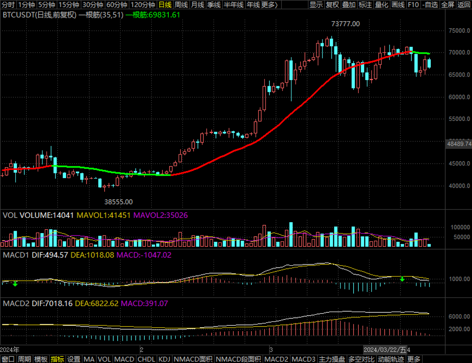Image resolution: width=472 pixels, height=363 pixels.
Task: Expand 更多 periods in top bar
Action: tap(269, 5)
